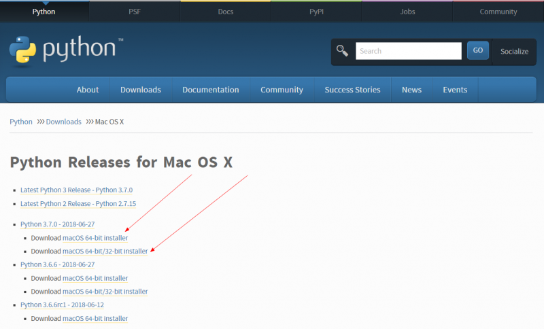Switch to the Docs top tab
Screen dimensions: 544x329
[x=226, y=12]
